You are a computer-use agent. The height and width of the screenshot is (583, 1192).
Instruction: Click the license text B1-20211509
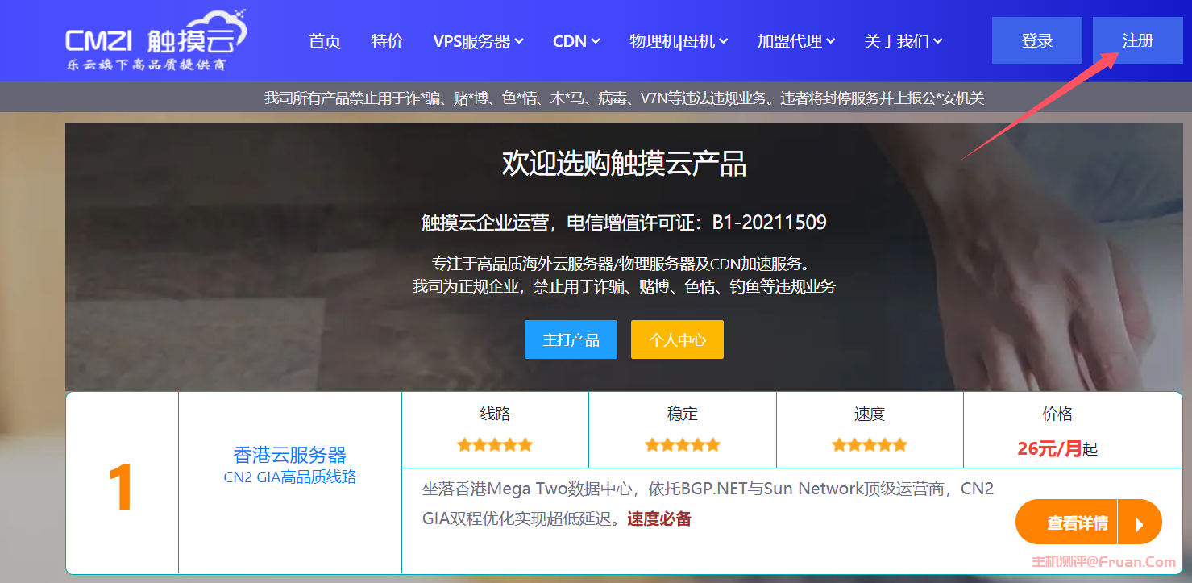point(770,223)
